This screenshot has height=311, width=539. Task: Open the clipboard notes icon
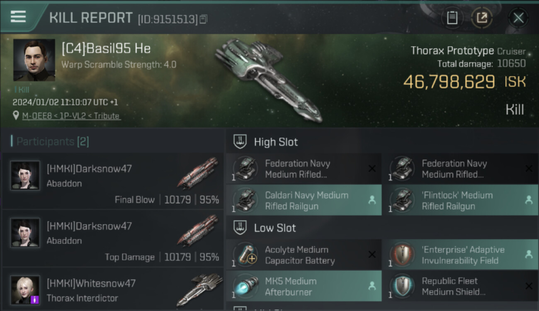(x=452, y=18)
